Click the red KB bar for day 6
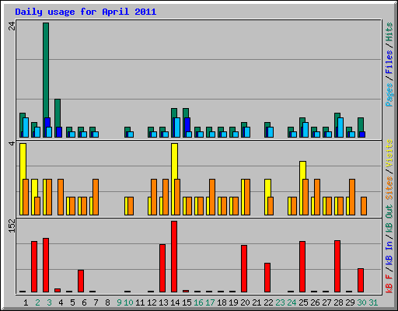 (x=81, y=281)
